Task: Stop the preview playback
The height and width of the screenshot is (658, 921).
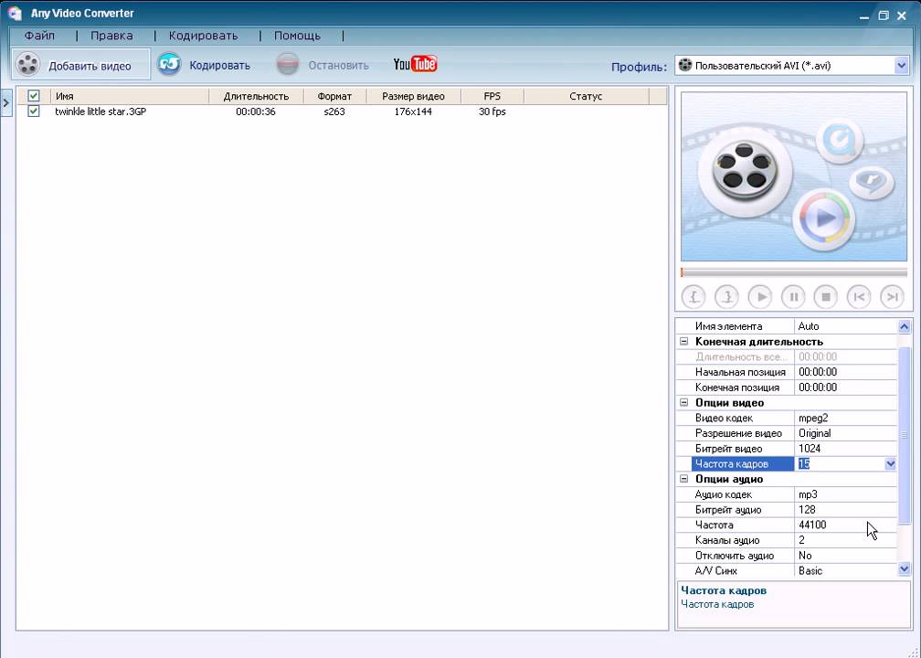Action: (x=826, y=297)
